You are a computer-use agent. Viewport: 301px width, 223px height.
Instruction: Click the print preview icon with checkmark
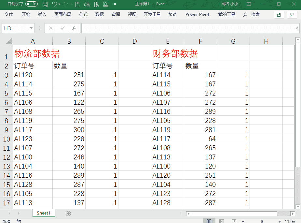click(x=87, y=4)
